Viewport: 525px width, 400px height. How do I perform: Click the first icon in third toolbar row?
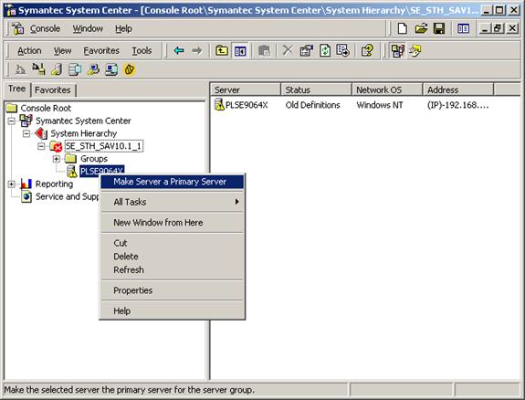pos(20,69)
